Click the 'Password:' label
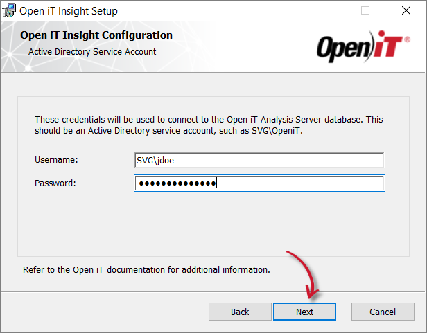This screenshot has width=427, height=333. [55, 183]
